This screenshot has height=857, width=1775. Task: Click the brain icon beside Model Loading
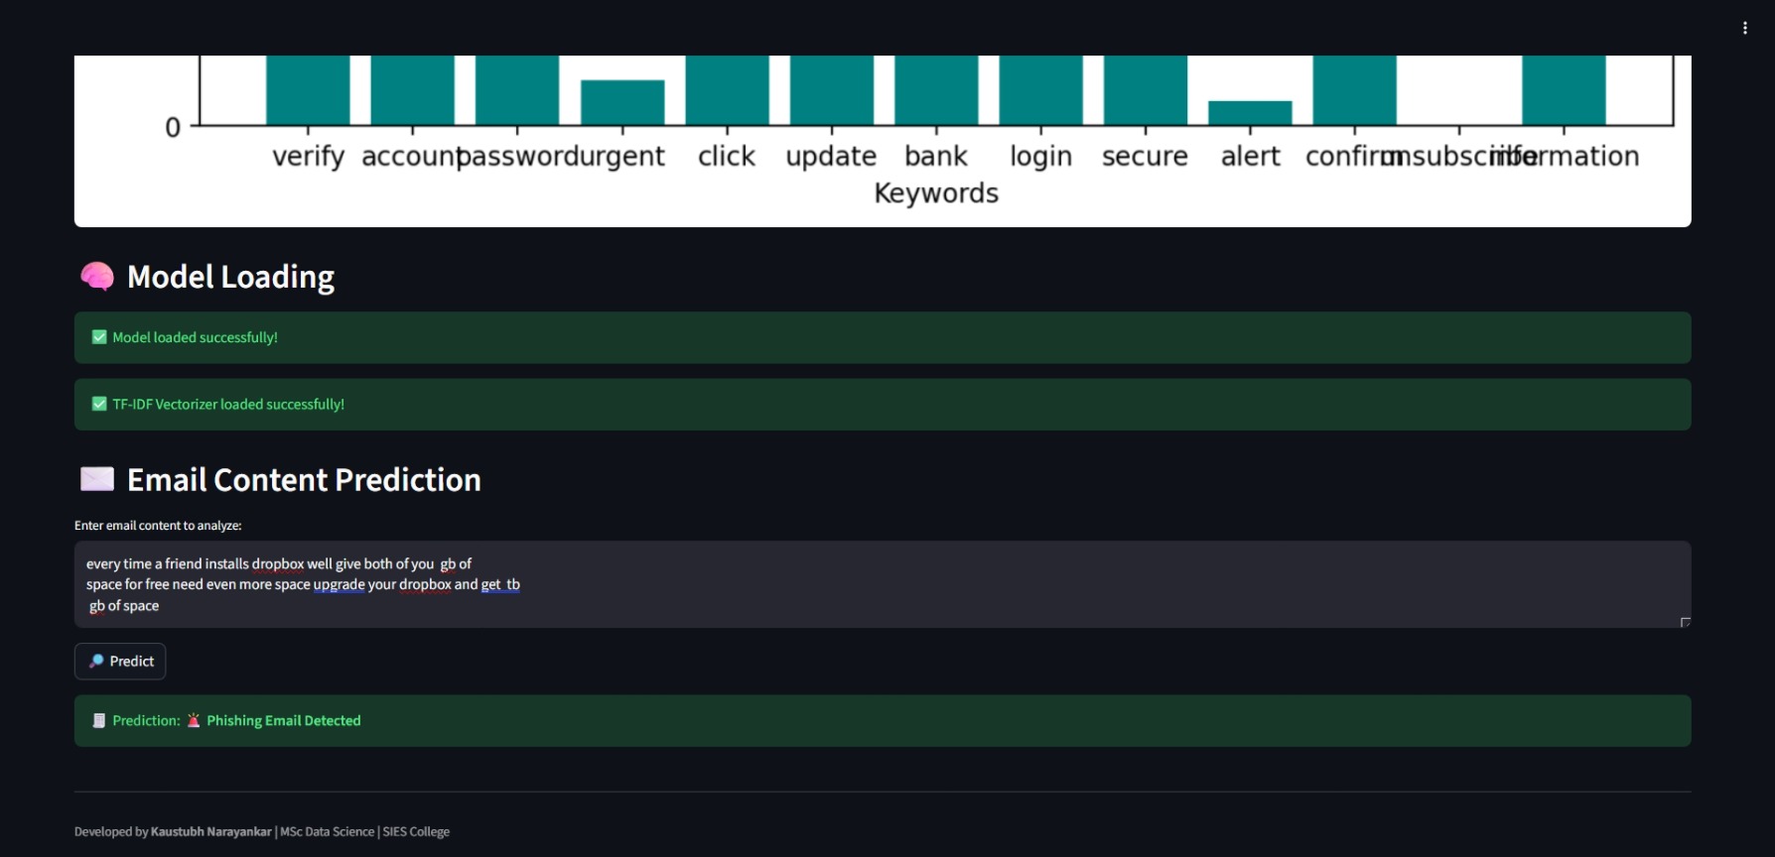click(97, 277)
